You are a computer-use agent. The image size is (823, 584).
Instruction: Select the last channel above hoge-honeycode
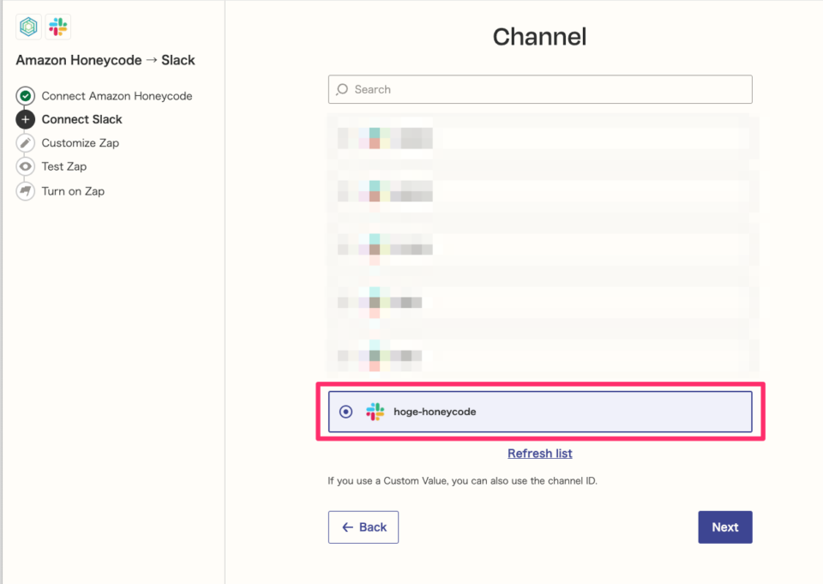tap(540, 358)
